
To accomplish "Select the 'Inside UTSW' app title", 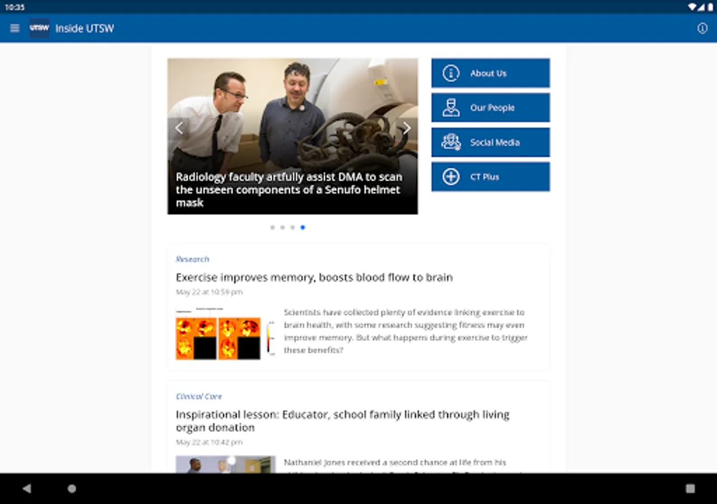I will click(85, 29).
